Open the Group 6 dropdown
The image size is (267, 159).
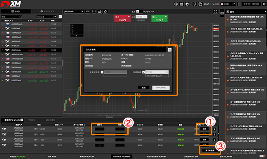46,16
